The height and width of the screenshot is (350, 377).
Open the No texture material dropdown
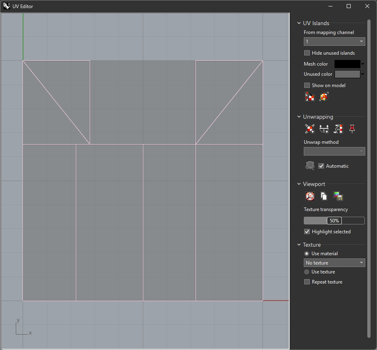(x=334, y=263)
